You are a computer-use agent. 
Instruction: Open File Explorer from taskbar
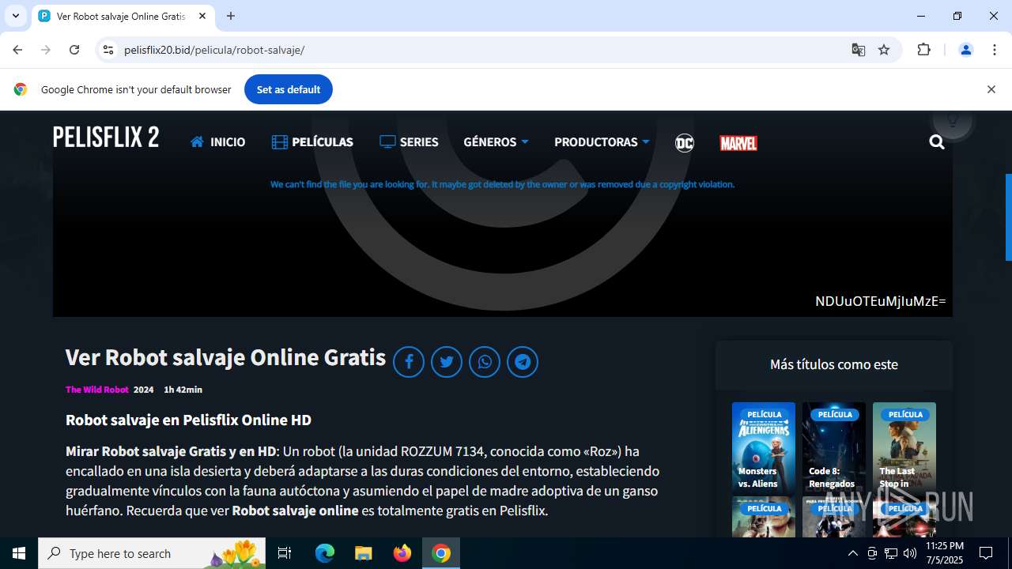tap(364, 553)
